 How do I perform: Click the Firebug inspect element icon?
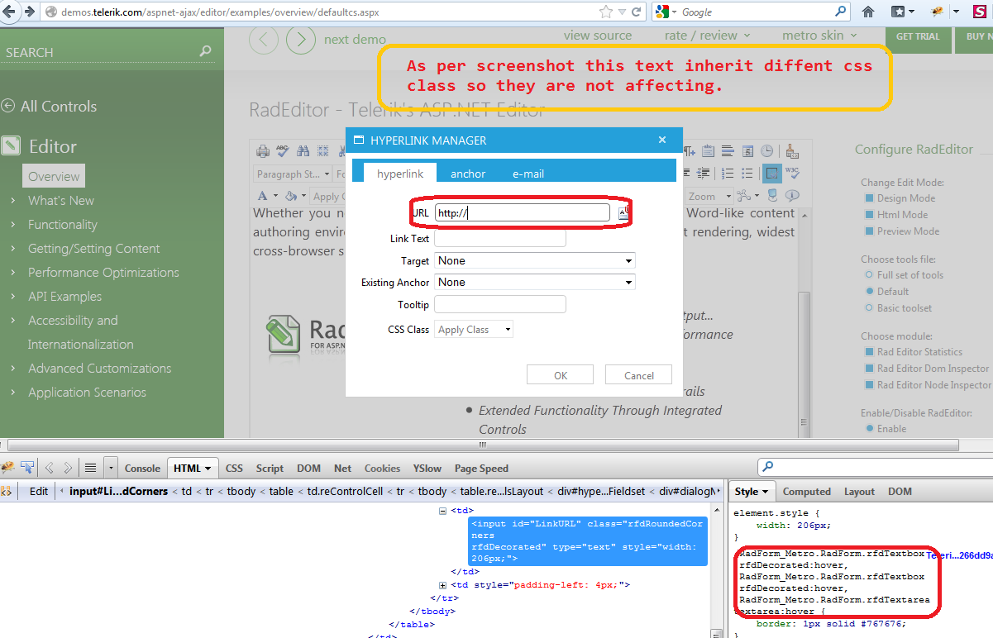pos(27,468)
